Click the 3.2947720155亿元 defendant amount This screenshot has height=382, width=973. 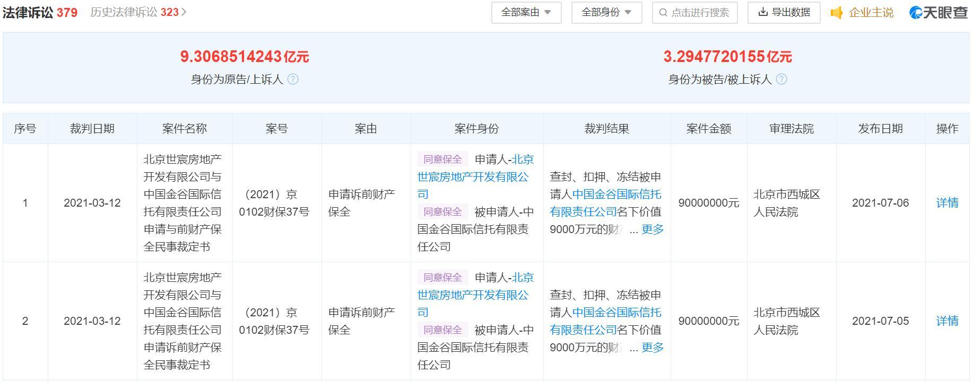(x=728, y=57)
